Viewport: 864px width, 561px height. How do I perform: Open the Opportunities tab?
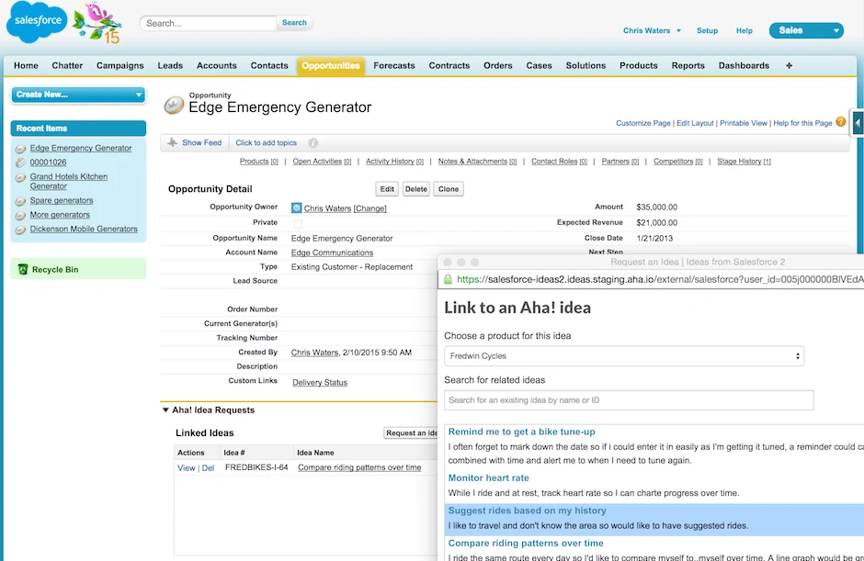click(331, 65)
